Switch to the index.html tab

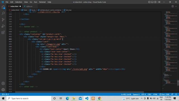pos(14,6)
